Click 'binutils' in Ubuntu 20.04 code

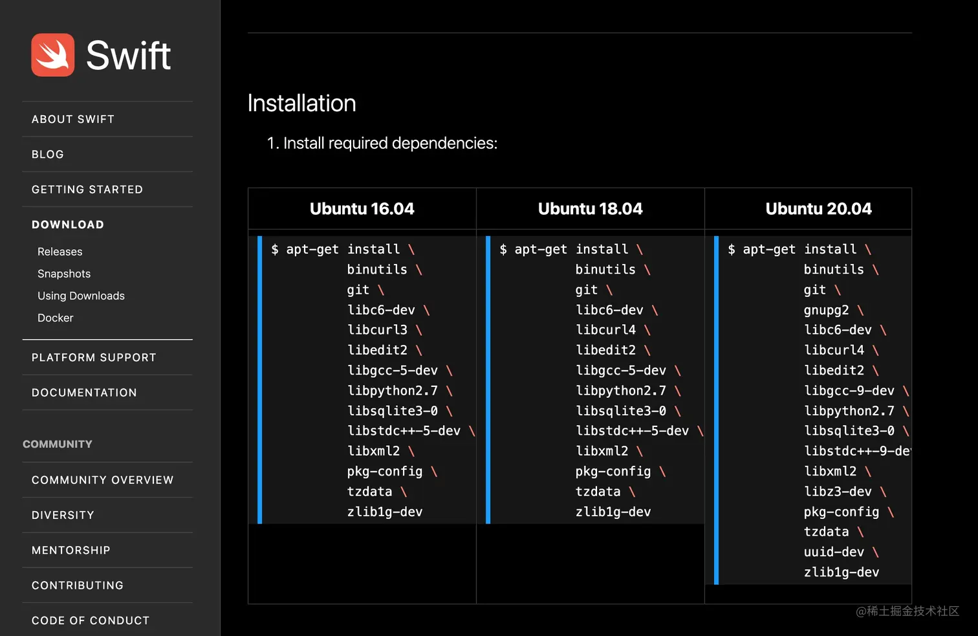(834, 269)
